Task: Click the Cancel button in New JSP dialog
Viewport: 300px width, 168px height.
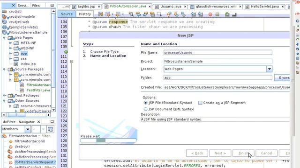Action: 267,153
